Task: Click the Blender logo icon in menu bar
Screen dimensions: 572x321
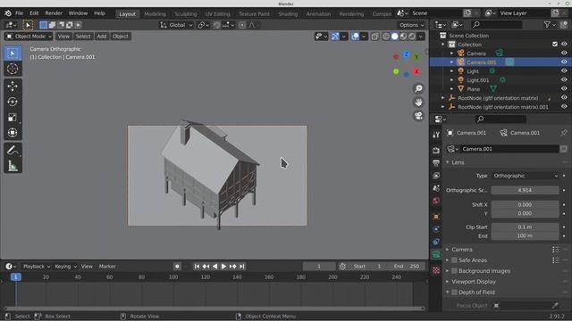Action: [8, 13]
